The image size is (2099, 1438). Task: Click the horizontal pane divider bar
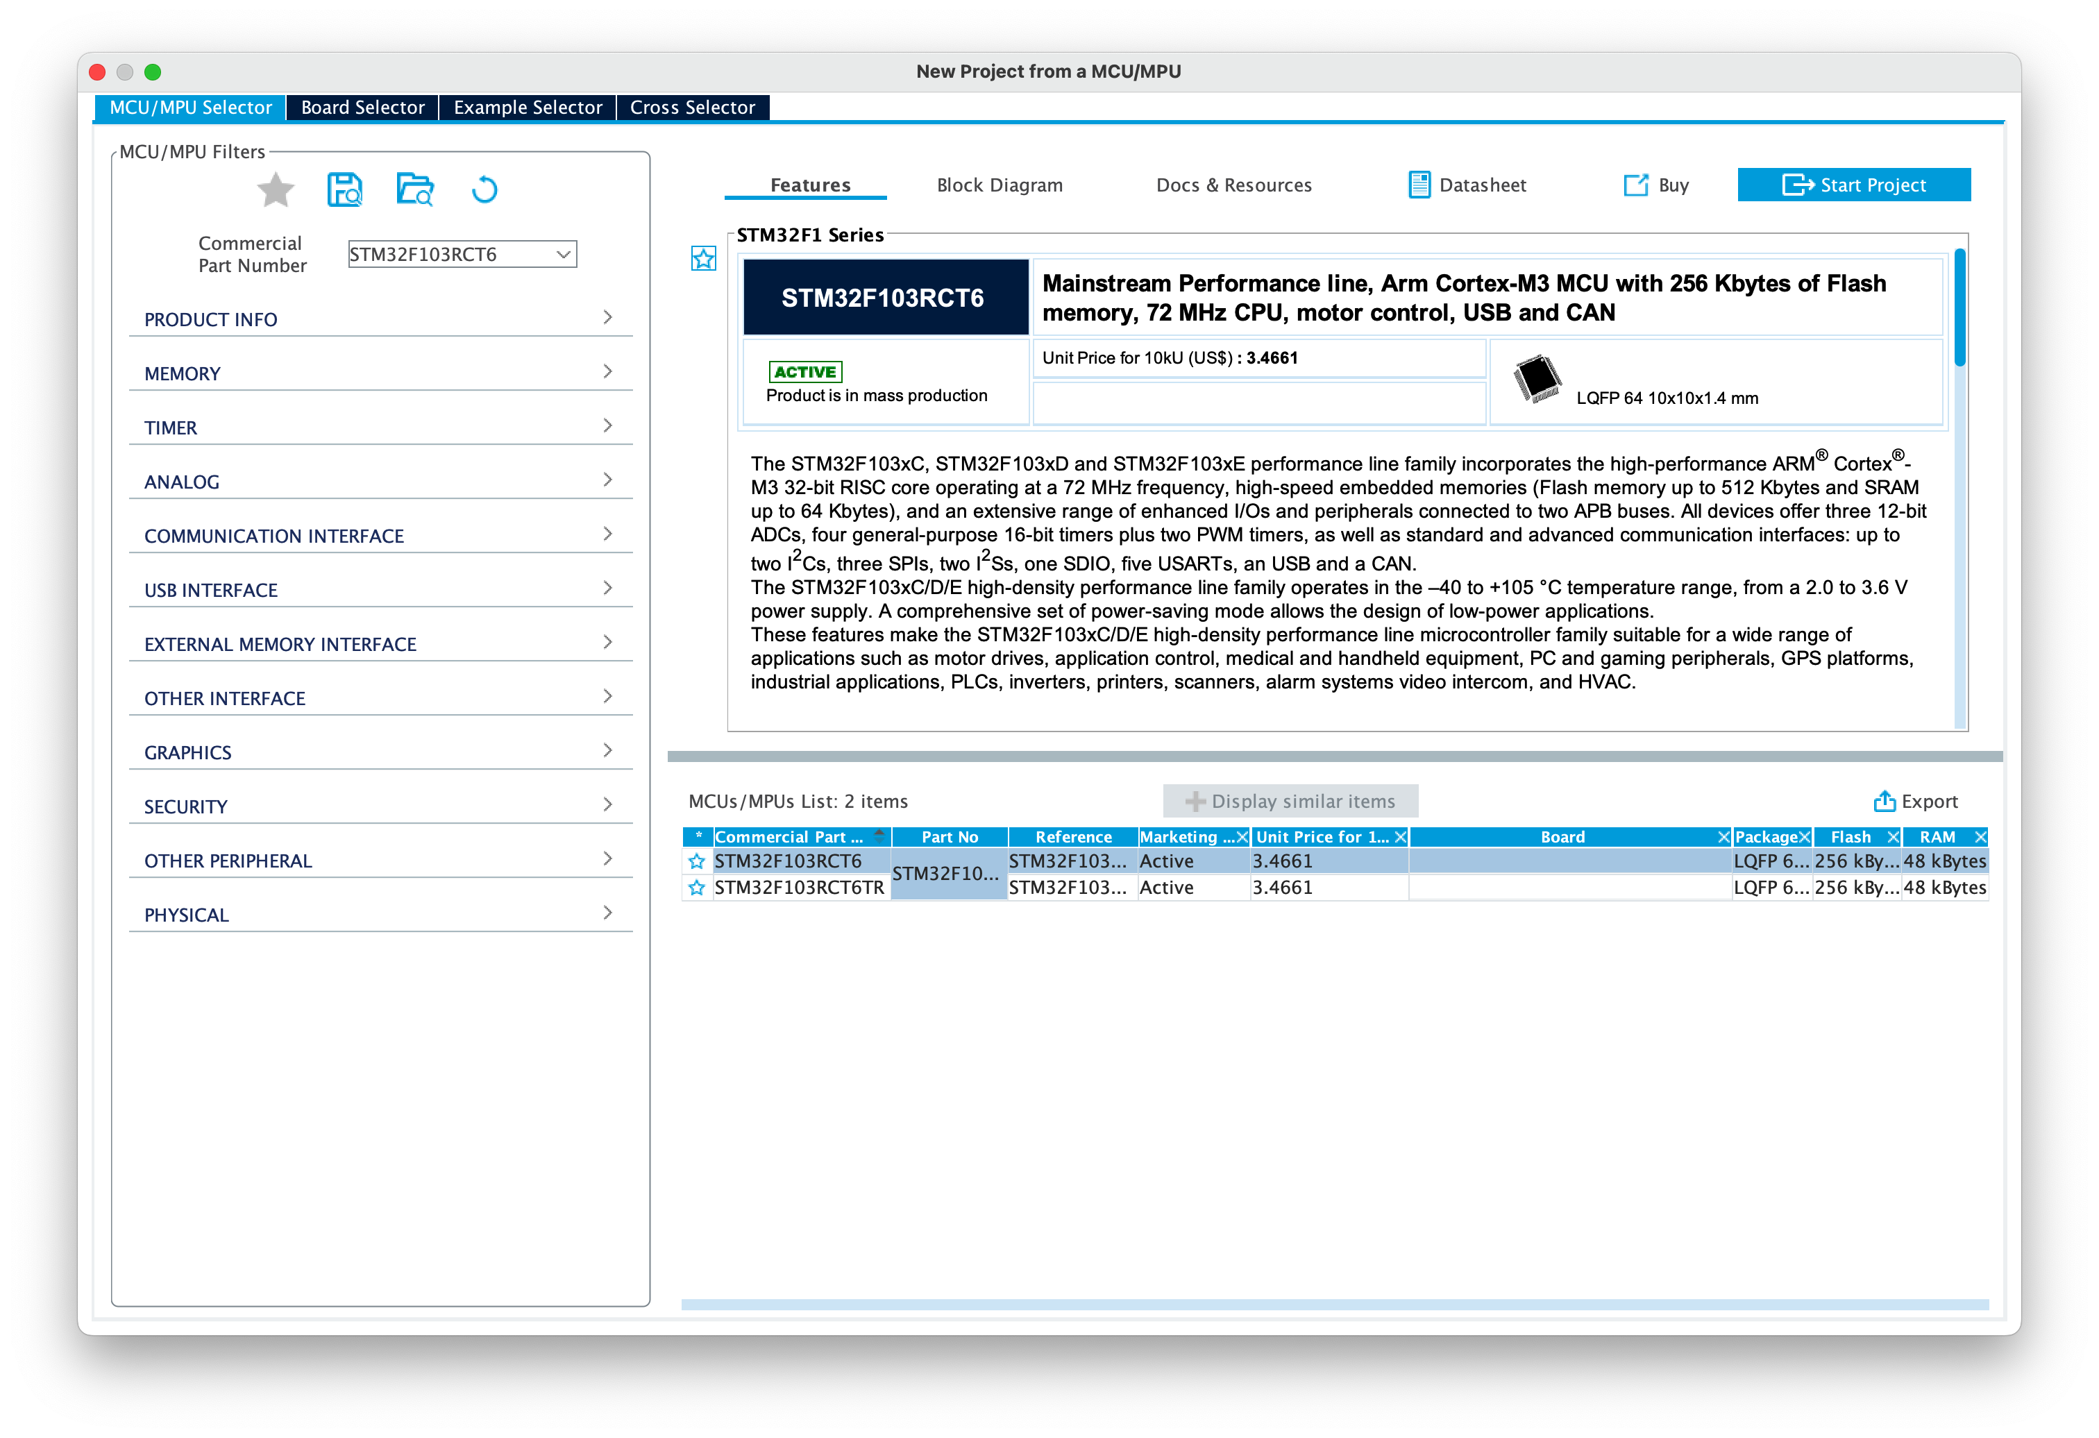[x=1334, y=757]
